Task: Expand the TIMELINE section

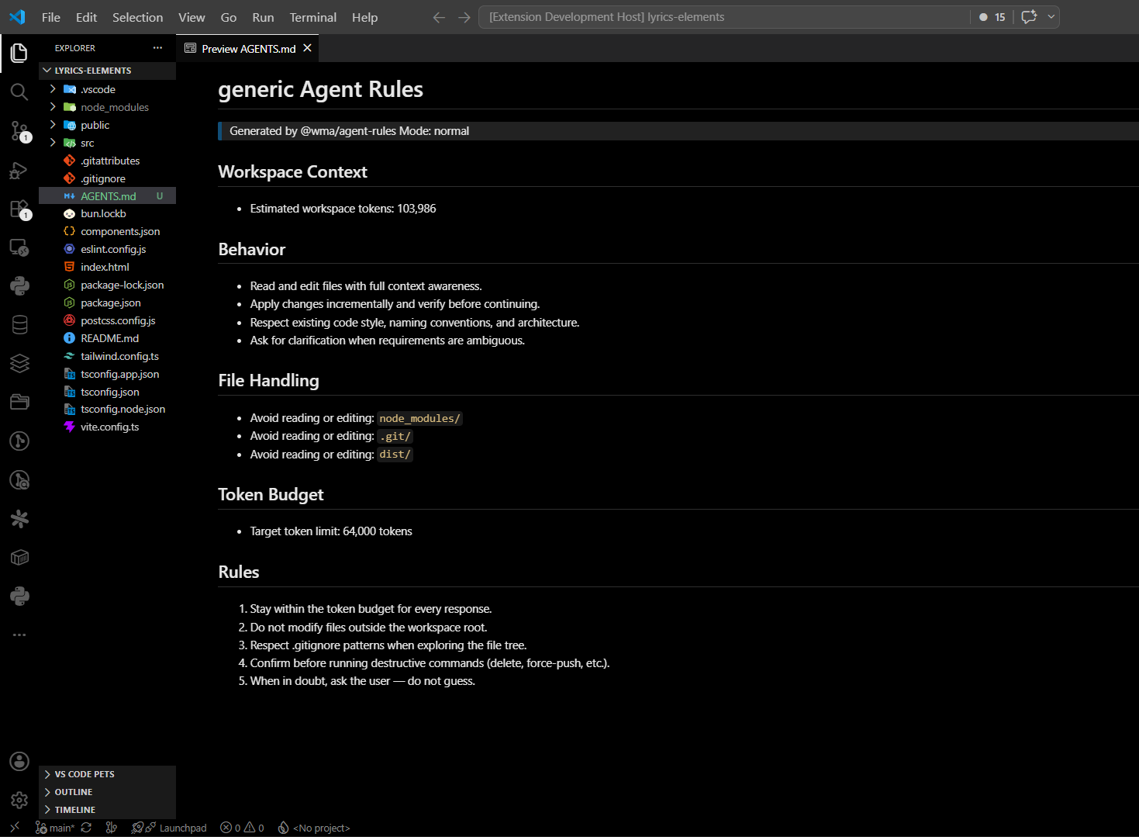Action: (x=107, y=810)
